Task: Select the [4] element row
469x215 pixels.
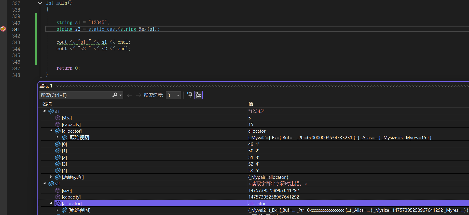Action: [255, 170]
